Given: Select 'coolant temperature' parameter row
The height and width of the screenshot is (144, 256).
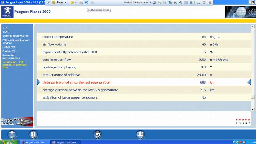Looking at the screenshot, I should [144, 37].
